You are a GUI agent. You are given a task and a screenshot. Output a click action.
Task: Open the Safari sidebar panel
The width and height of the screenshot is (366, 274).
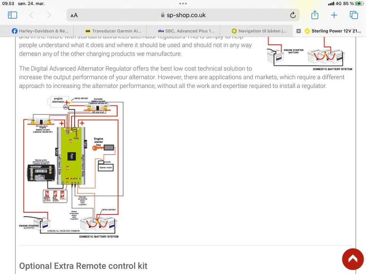[13, 15]
